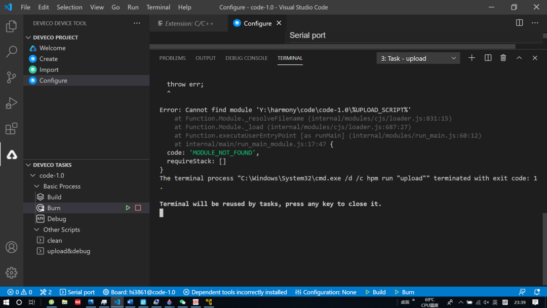This screenshot has width=547, height=308.
Task: Click Burn button in status bar
Action: click(404, 292)
